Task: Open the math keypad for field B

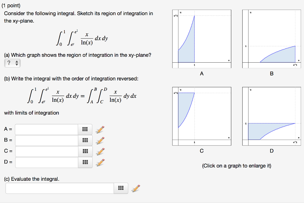Action: (85, 140)
